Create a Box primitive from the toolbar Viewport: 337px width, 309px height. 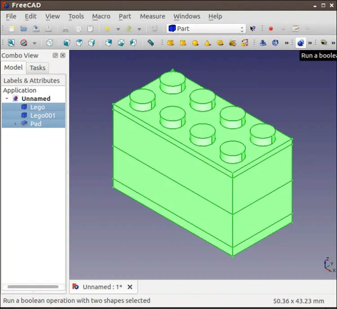pyautogui.click(x=171, y=43)
